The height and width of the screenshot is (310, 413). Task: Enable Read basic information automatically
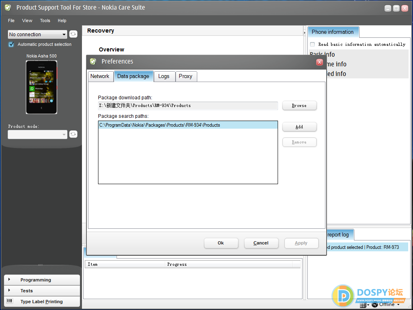coord(313,44)
